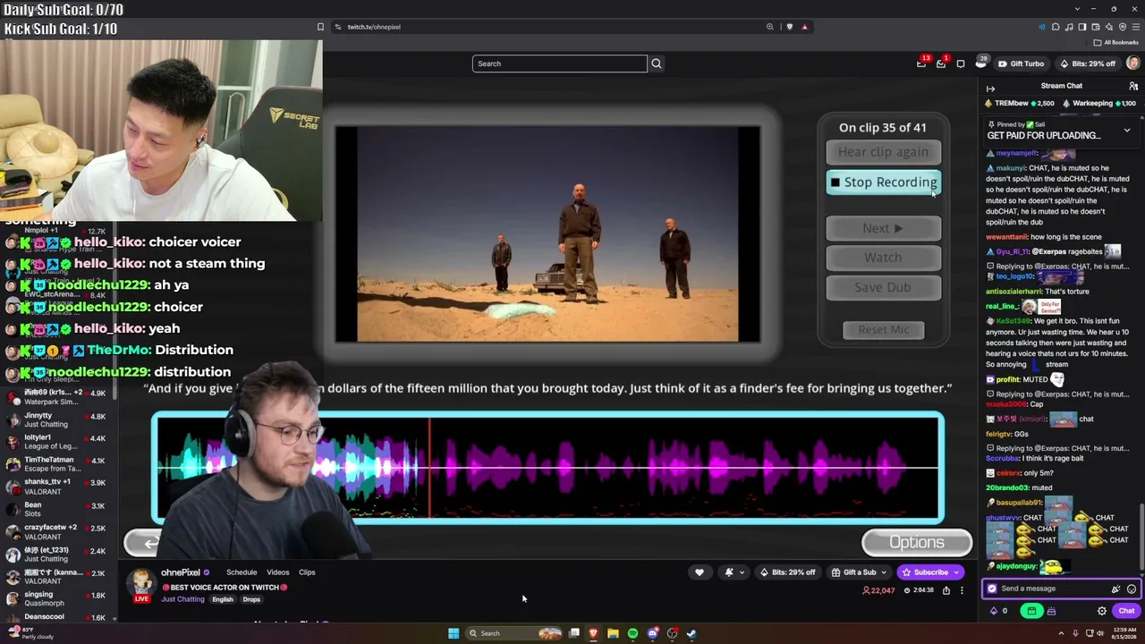Viewport: 1145px width, 644px height.
Task: Open the browser hamburger menu
Action: tap(1136, 27)
